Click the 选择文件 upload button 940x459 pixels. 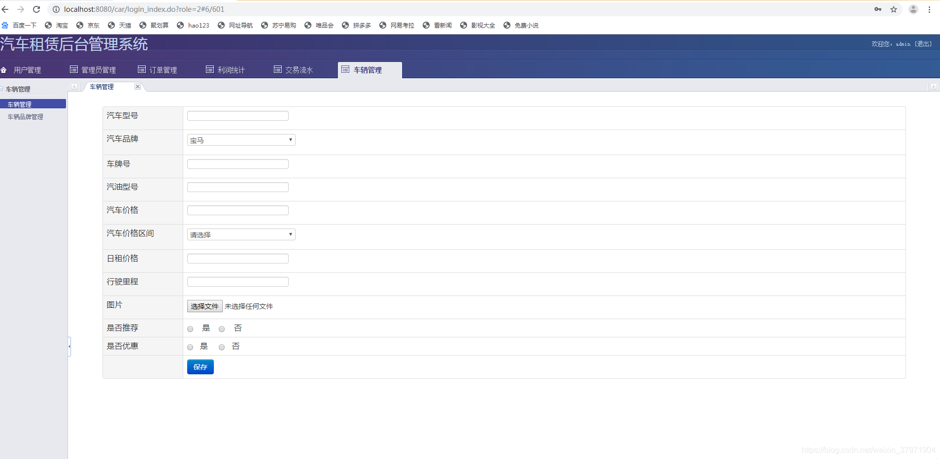204,306
